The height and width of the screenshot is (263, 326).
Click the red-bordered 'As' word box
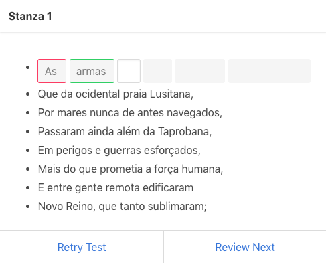(x=52, y=71)
